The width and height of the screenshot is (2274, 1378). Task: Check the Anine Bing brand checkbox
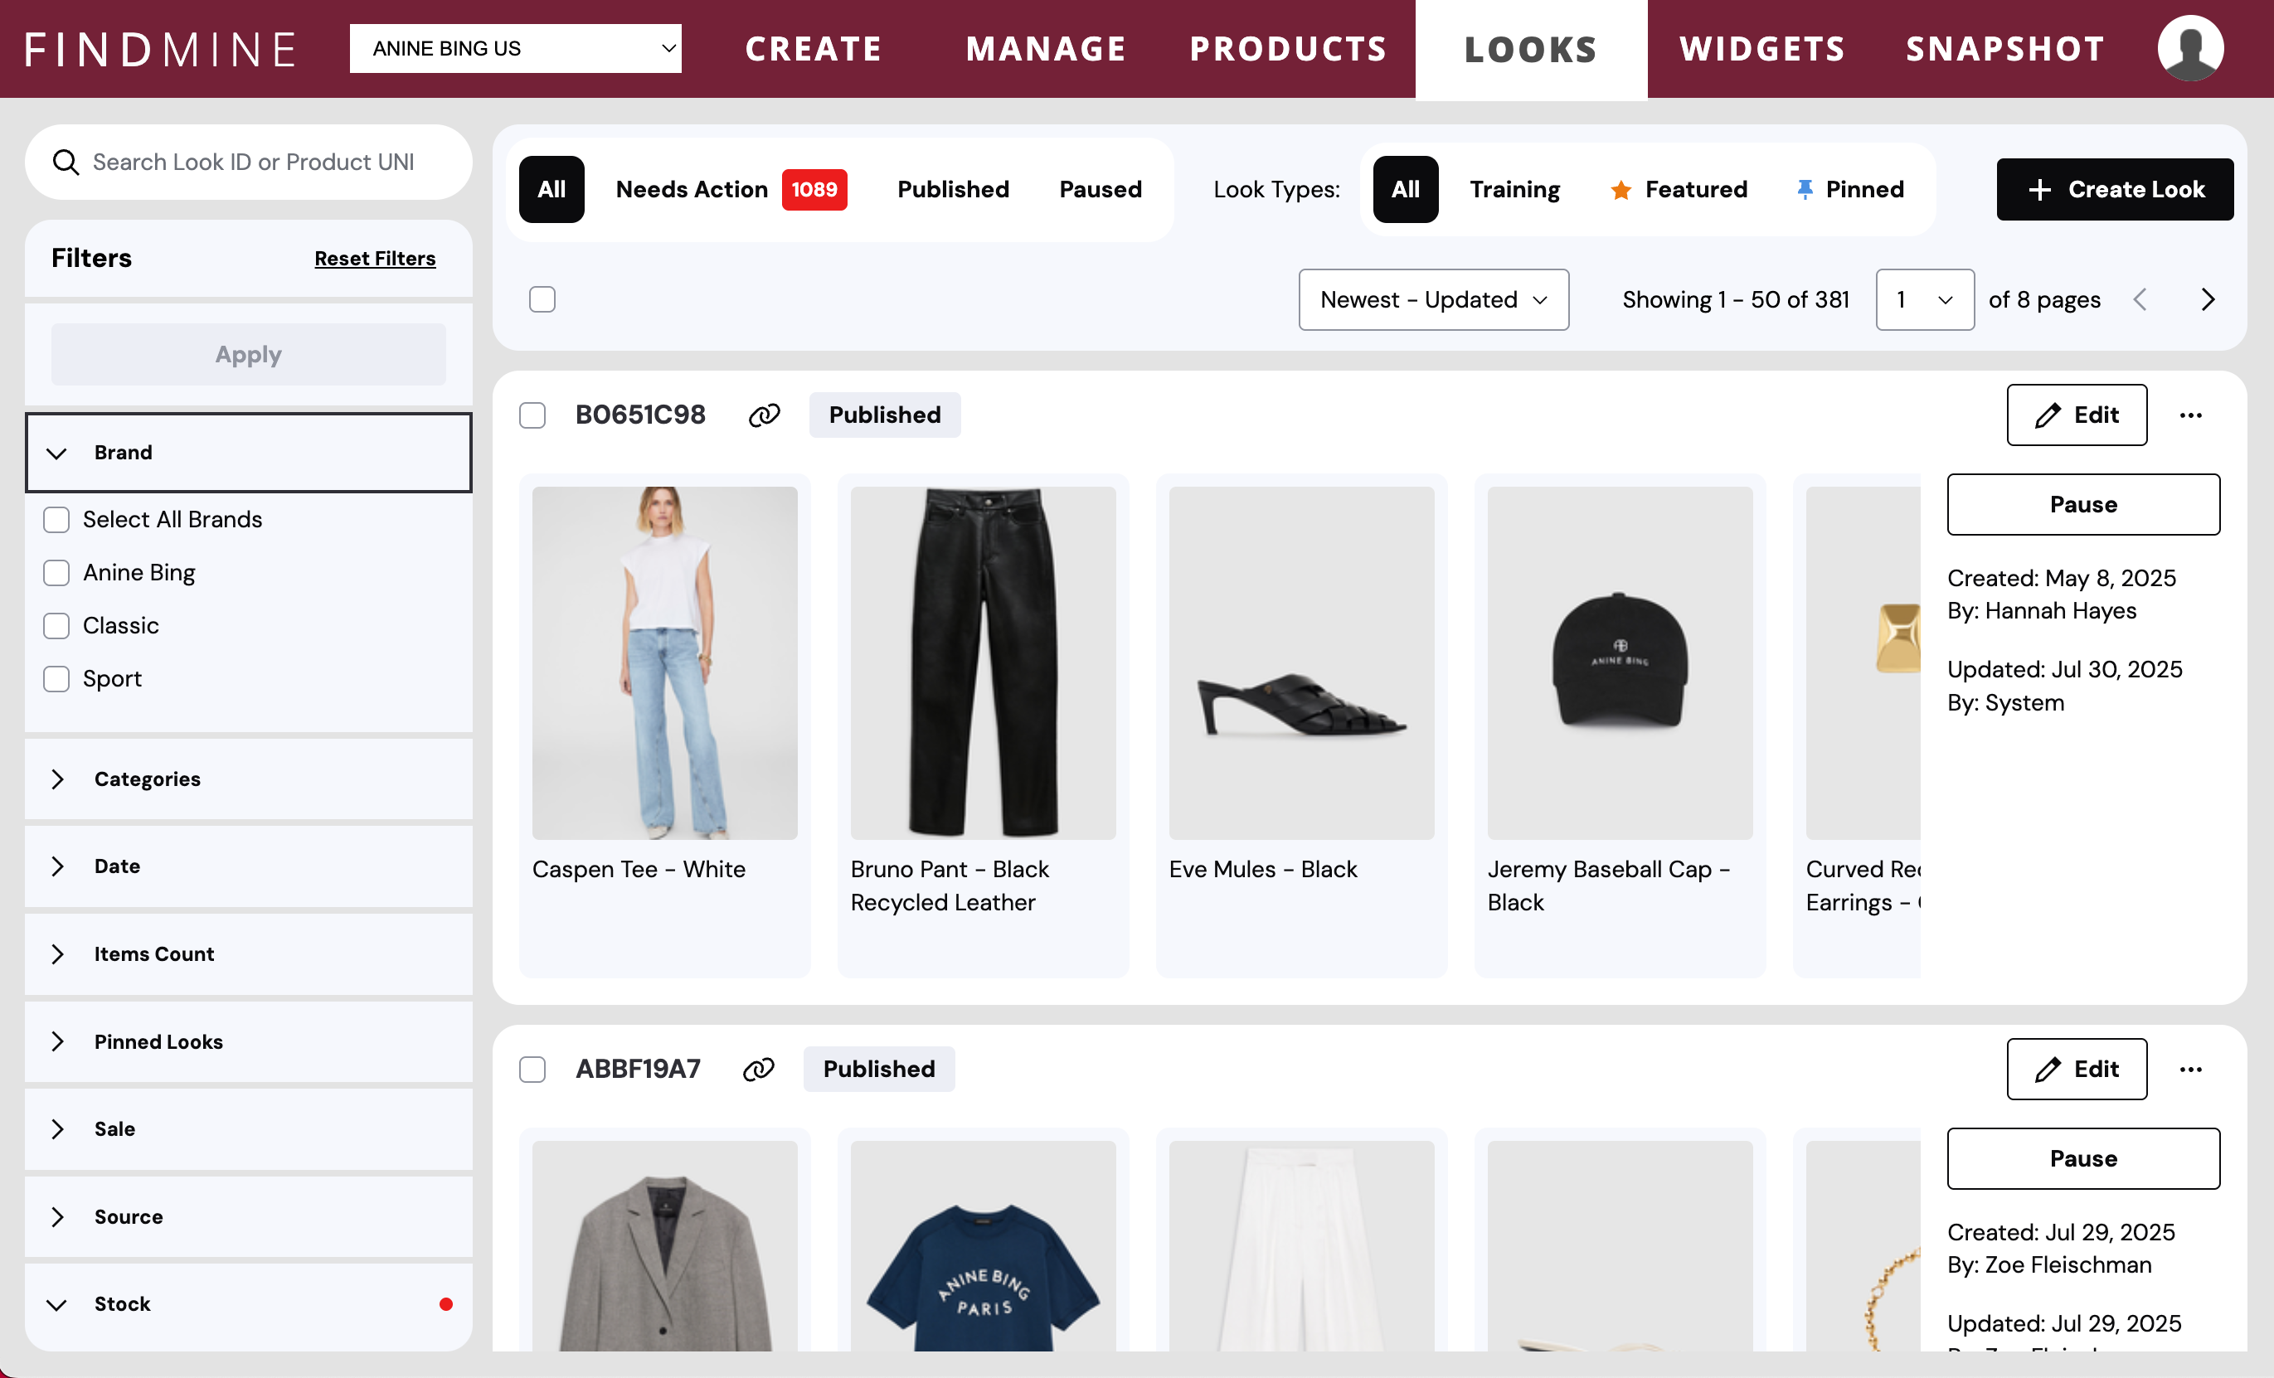56,572
